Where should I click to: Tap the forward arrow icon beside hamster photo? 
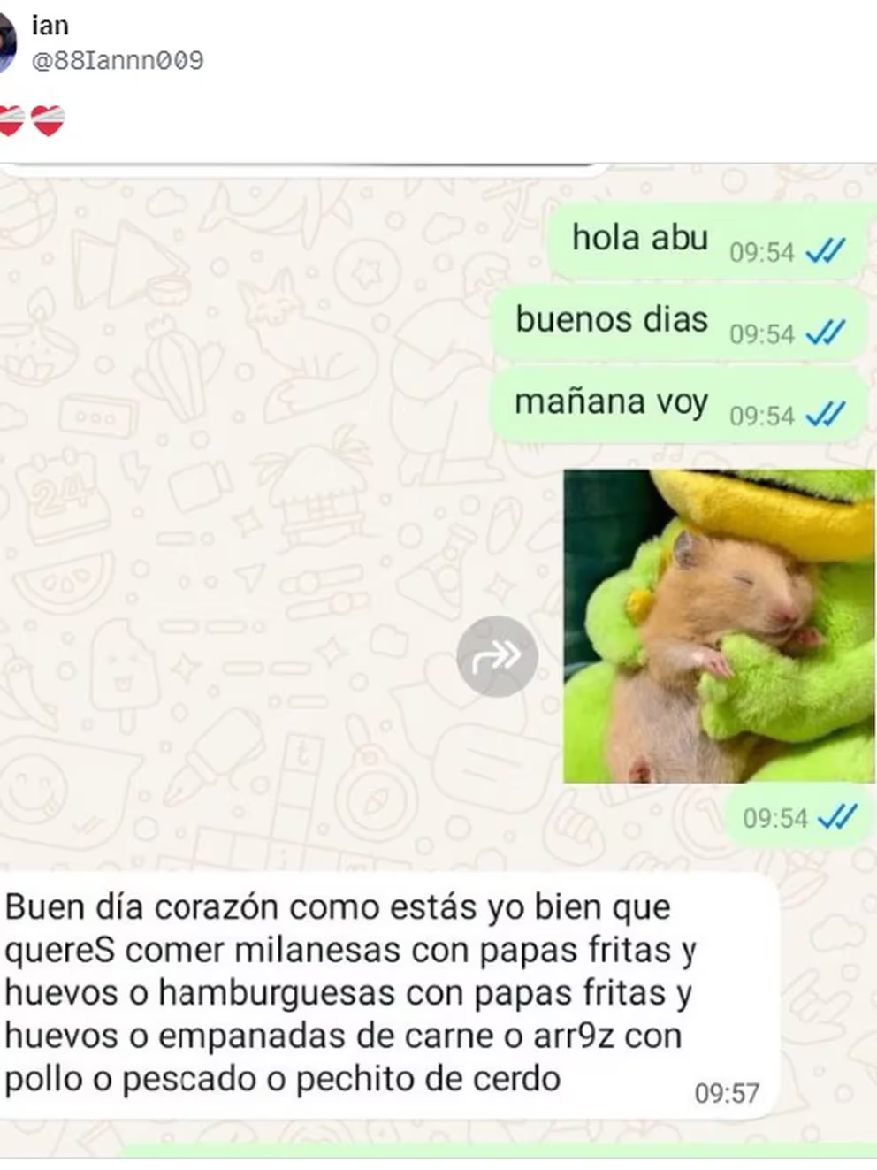coord(497,656)
